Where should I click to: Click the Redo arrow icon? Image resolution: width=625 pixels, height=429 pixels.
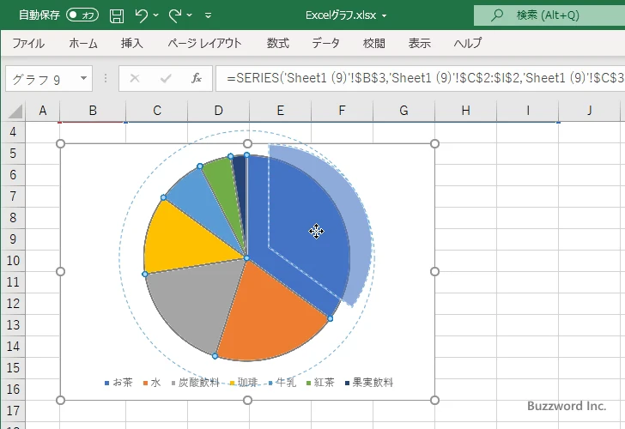coord(175,15)
